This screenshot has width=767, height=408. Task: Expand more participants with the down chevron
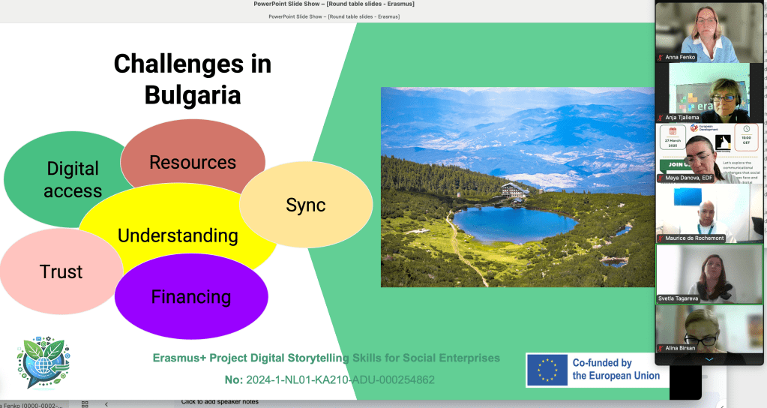pos(709,359)
